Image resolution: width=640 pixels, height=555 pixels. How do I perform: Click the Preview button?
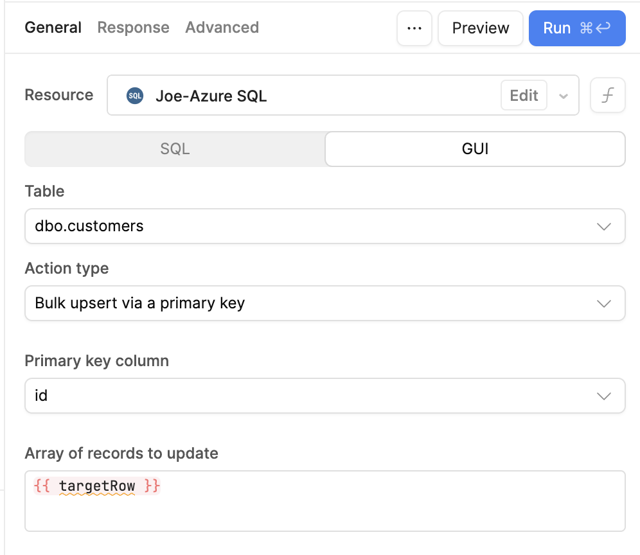[x=481, y=28]
